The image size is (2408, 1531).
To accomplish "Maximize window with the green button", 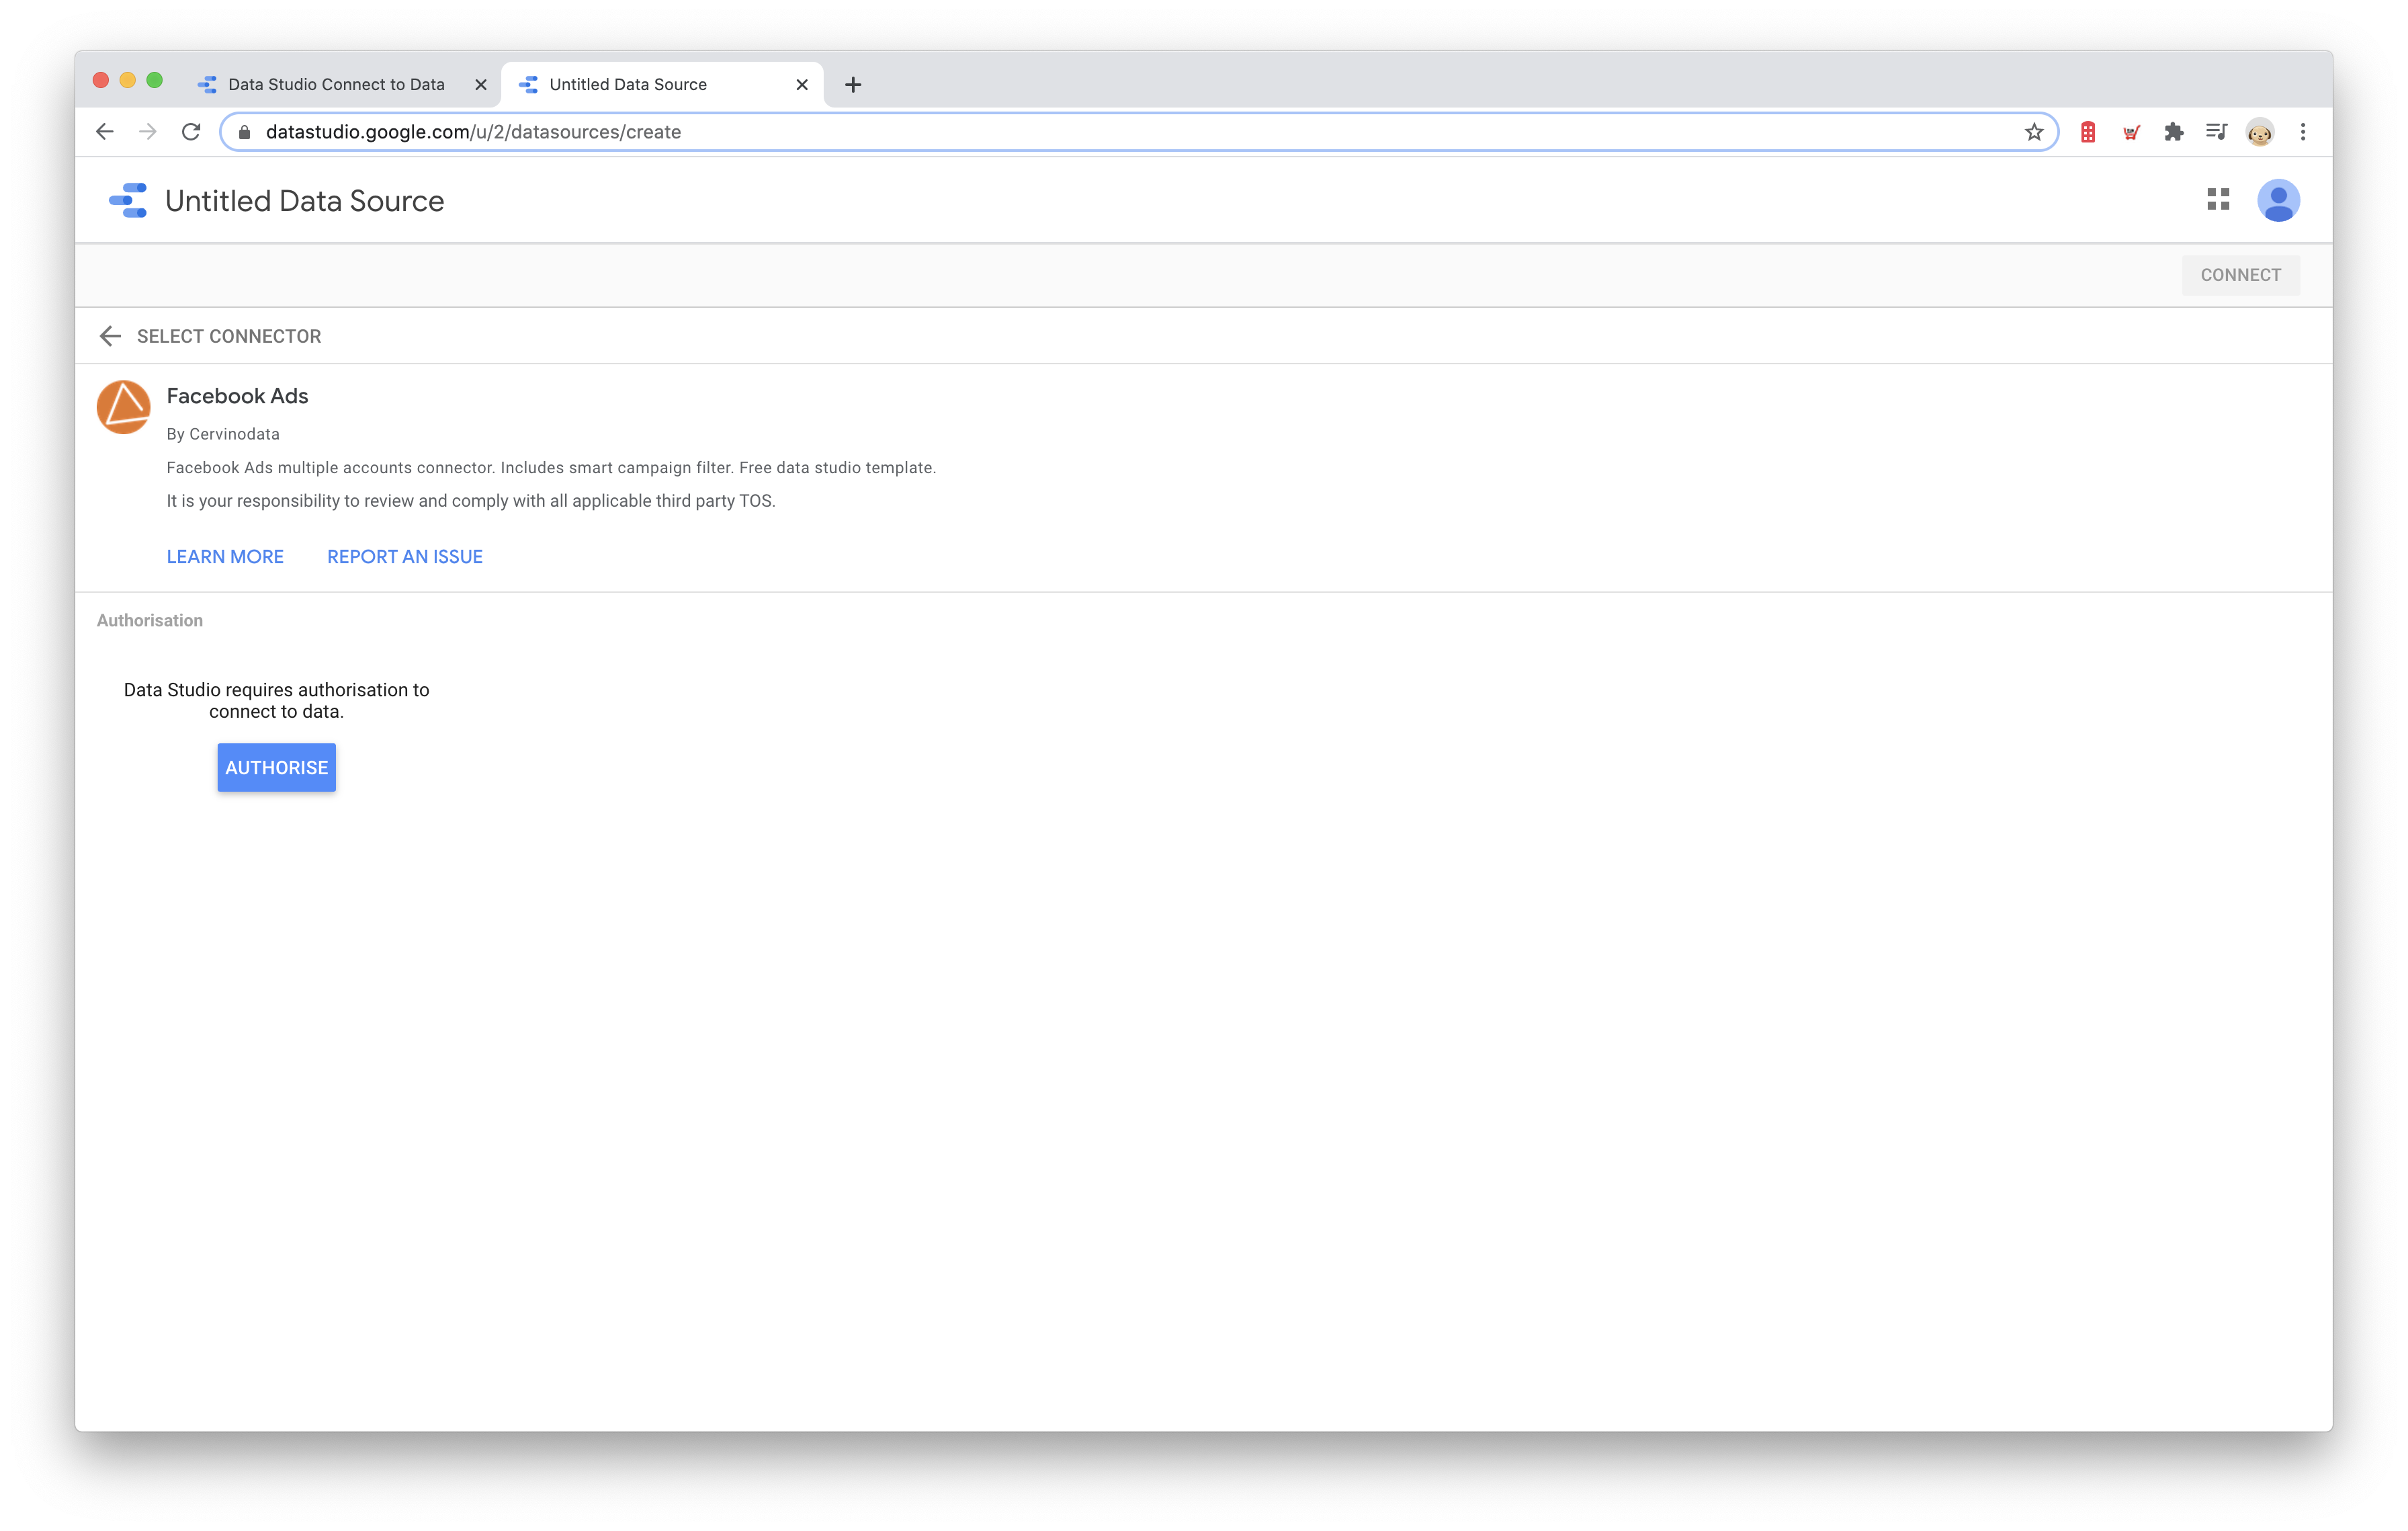I will coord(155,80).
